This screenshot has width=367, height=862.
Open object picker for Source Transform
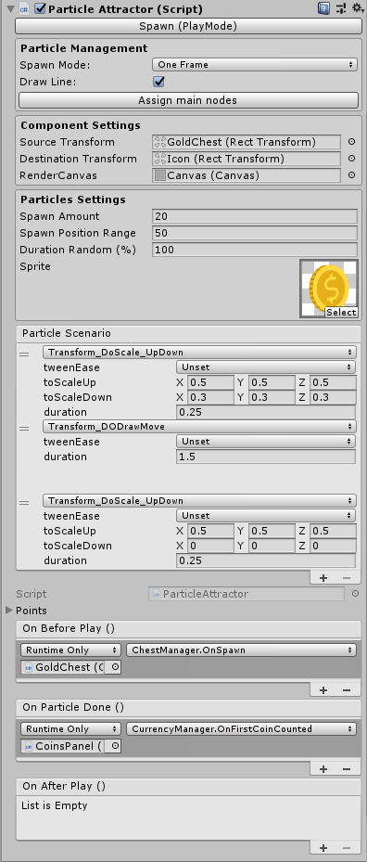click(351, 142)
